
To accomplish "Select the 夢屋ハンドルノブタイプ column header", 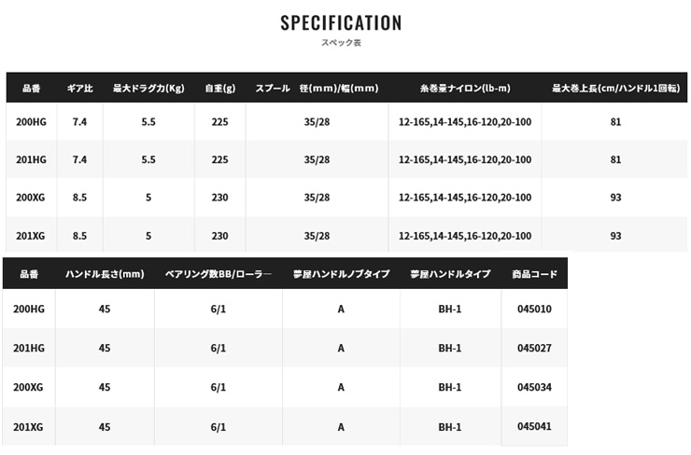I will (x=341, y=274).
